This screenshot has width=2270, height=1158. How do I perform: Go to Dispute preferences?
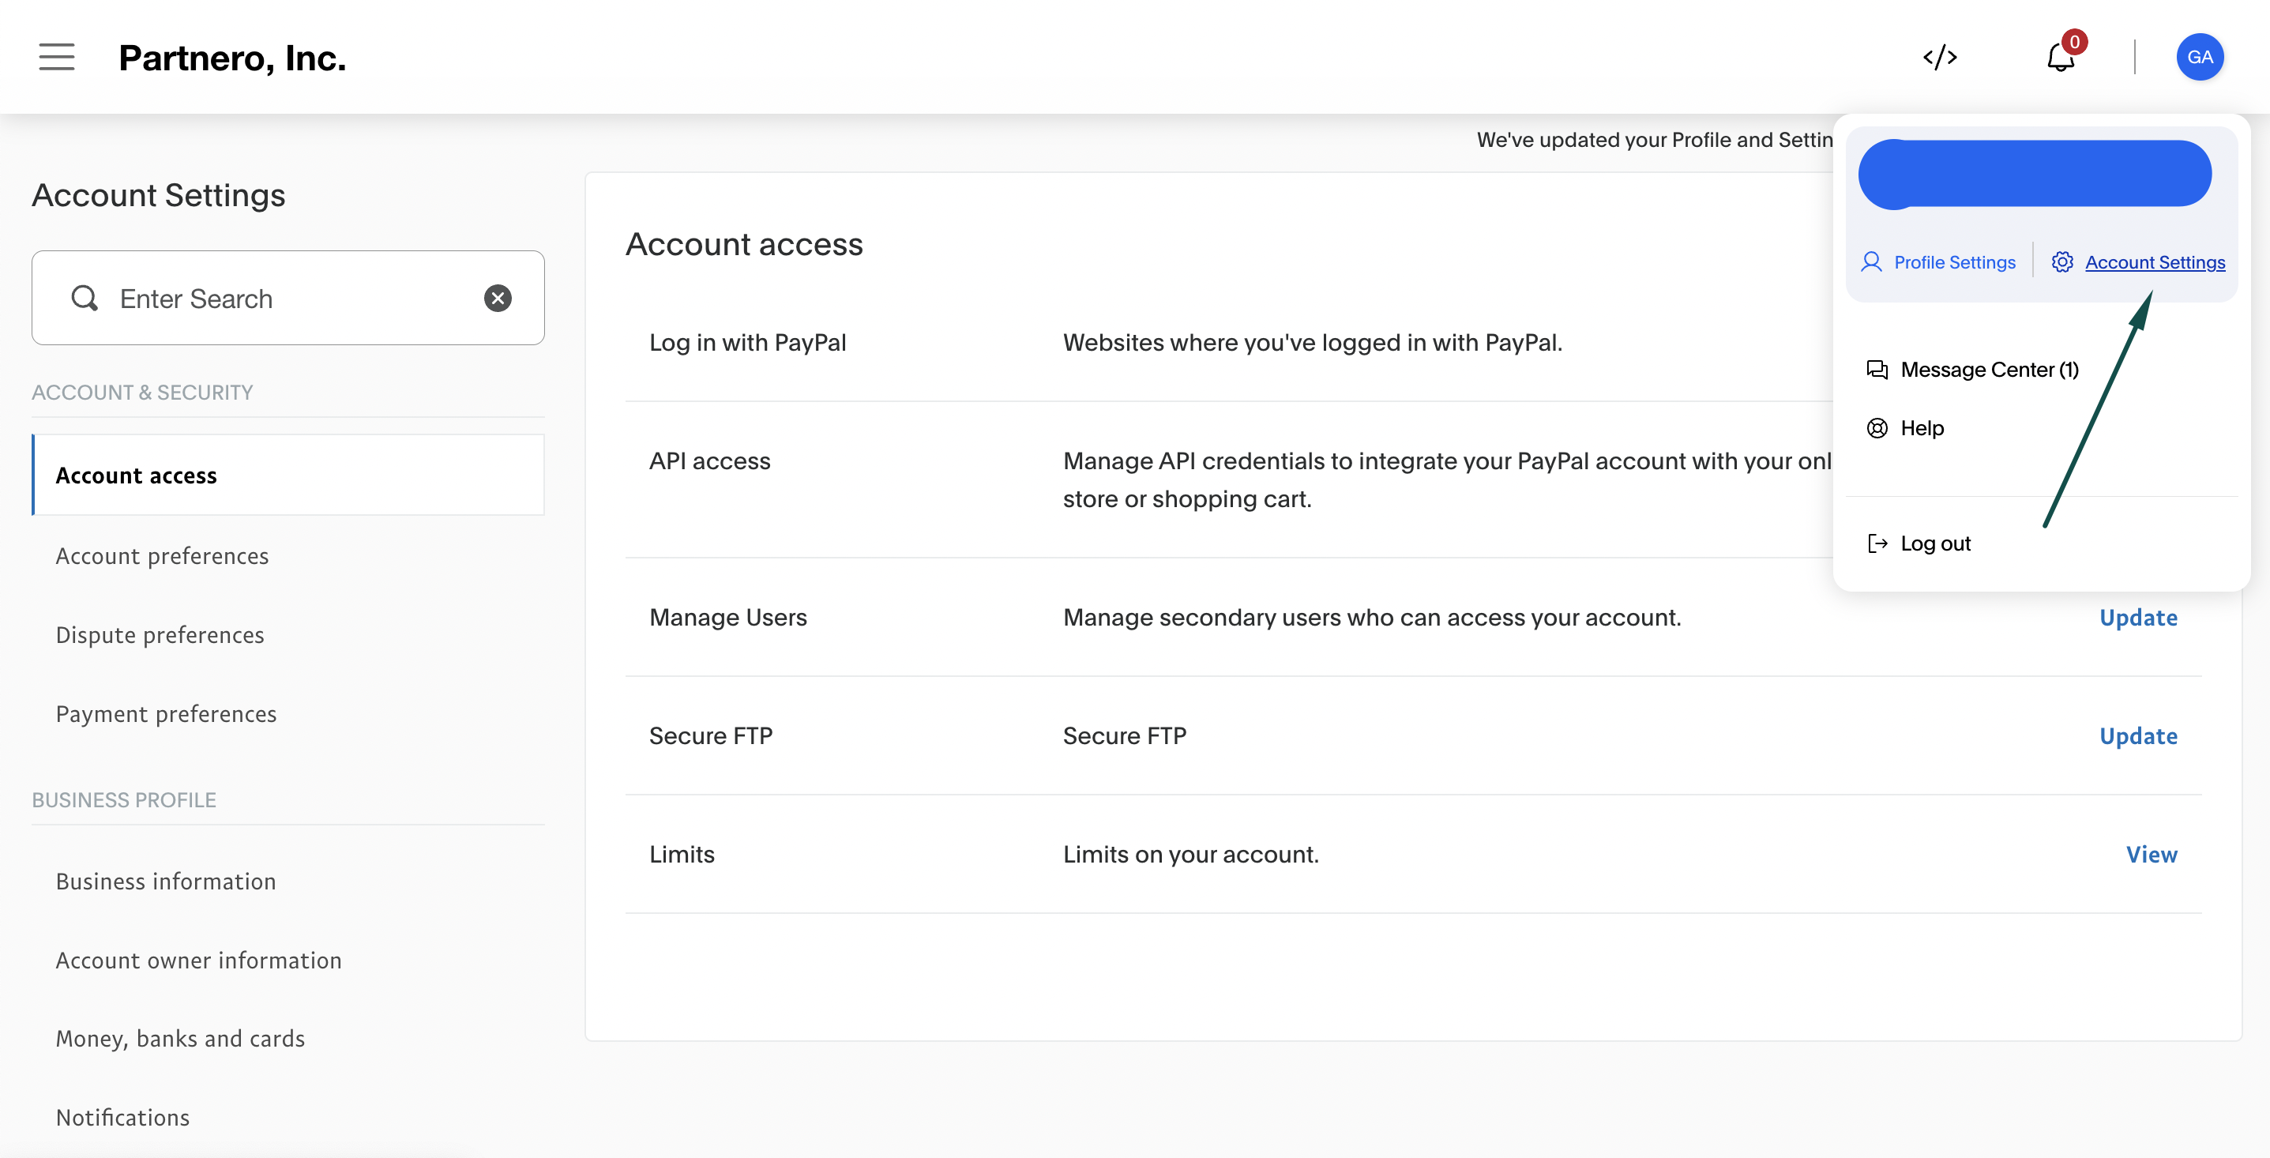[160, 635]
